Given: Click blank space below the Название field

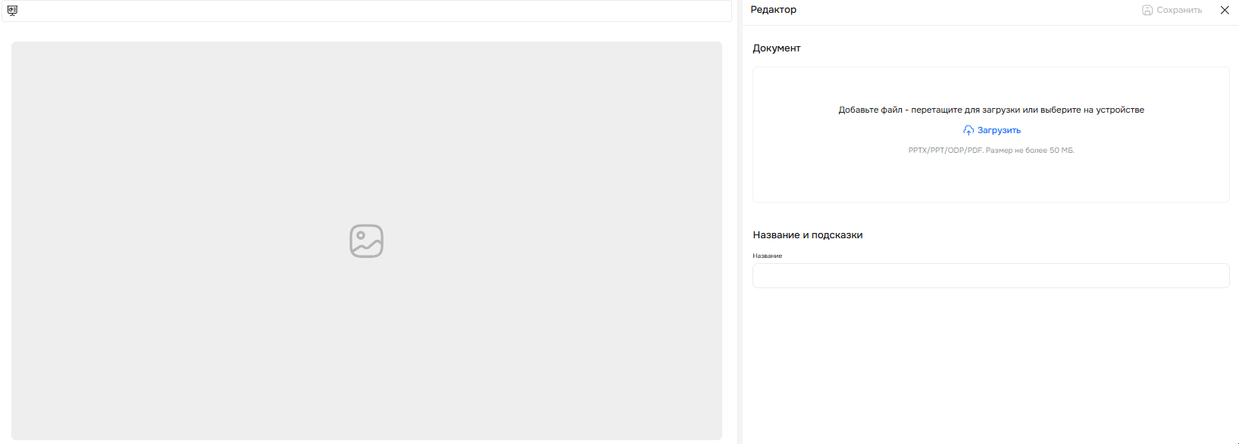Looking at the screenshot, I should coord(990,363).
